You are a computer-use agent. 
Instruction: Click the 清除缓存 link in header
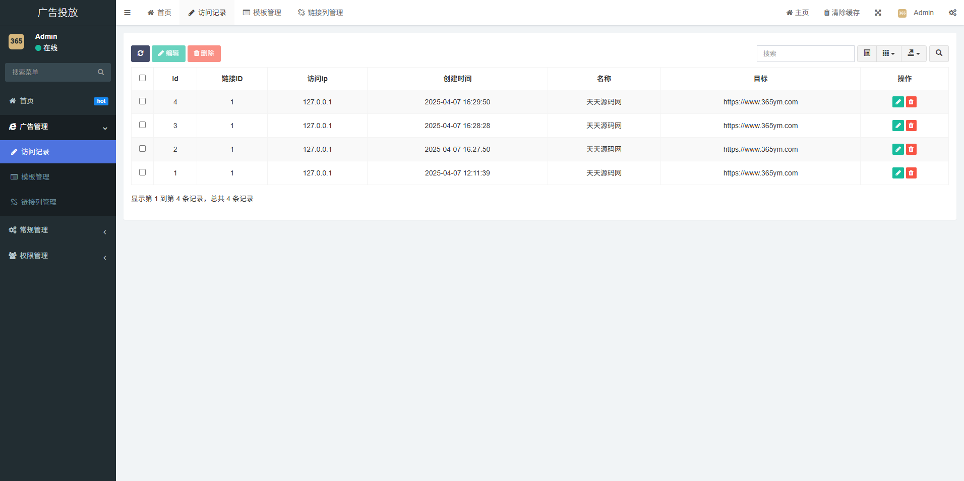point(841,13)
